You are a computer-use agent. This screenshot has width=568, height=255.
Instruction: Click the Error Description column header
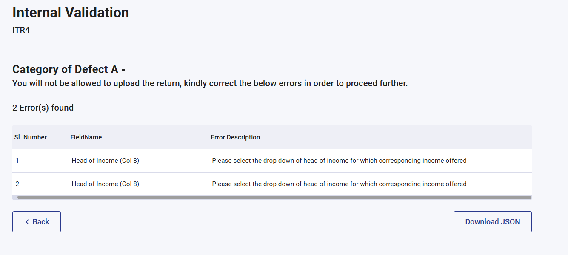click(x=235, y=137)
